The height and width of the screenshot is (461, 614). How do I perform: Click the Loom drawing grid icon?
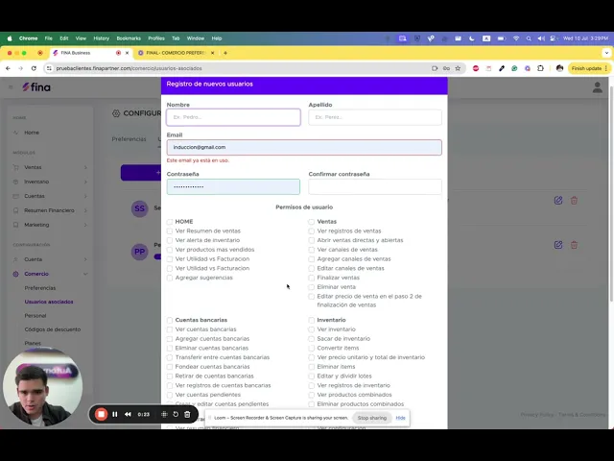[x=164, y=414]
